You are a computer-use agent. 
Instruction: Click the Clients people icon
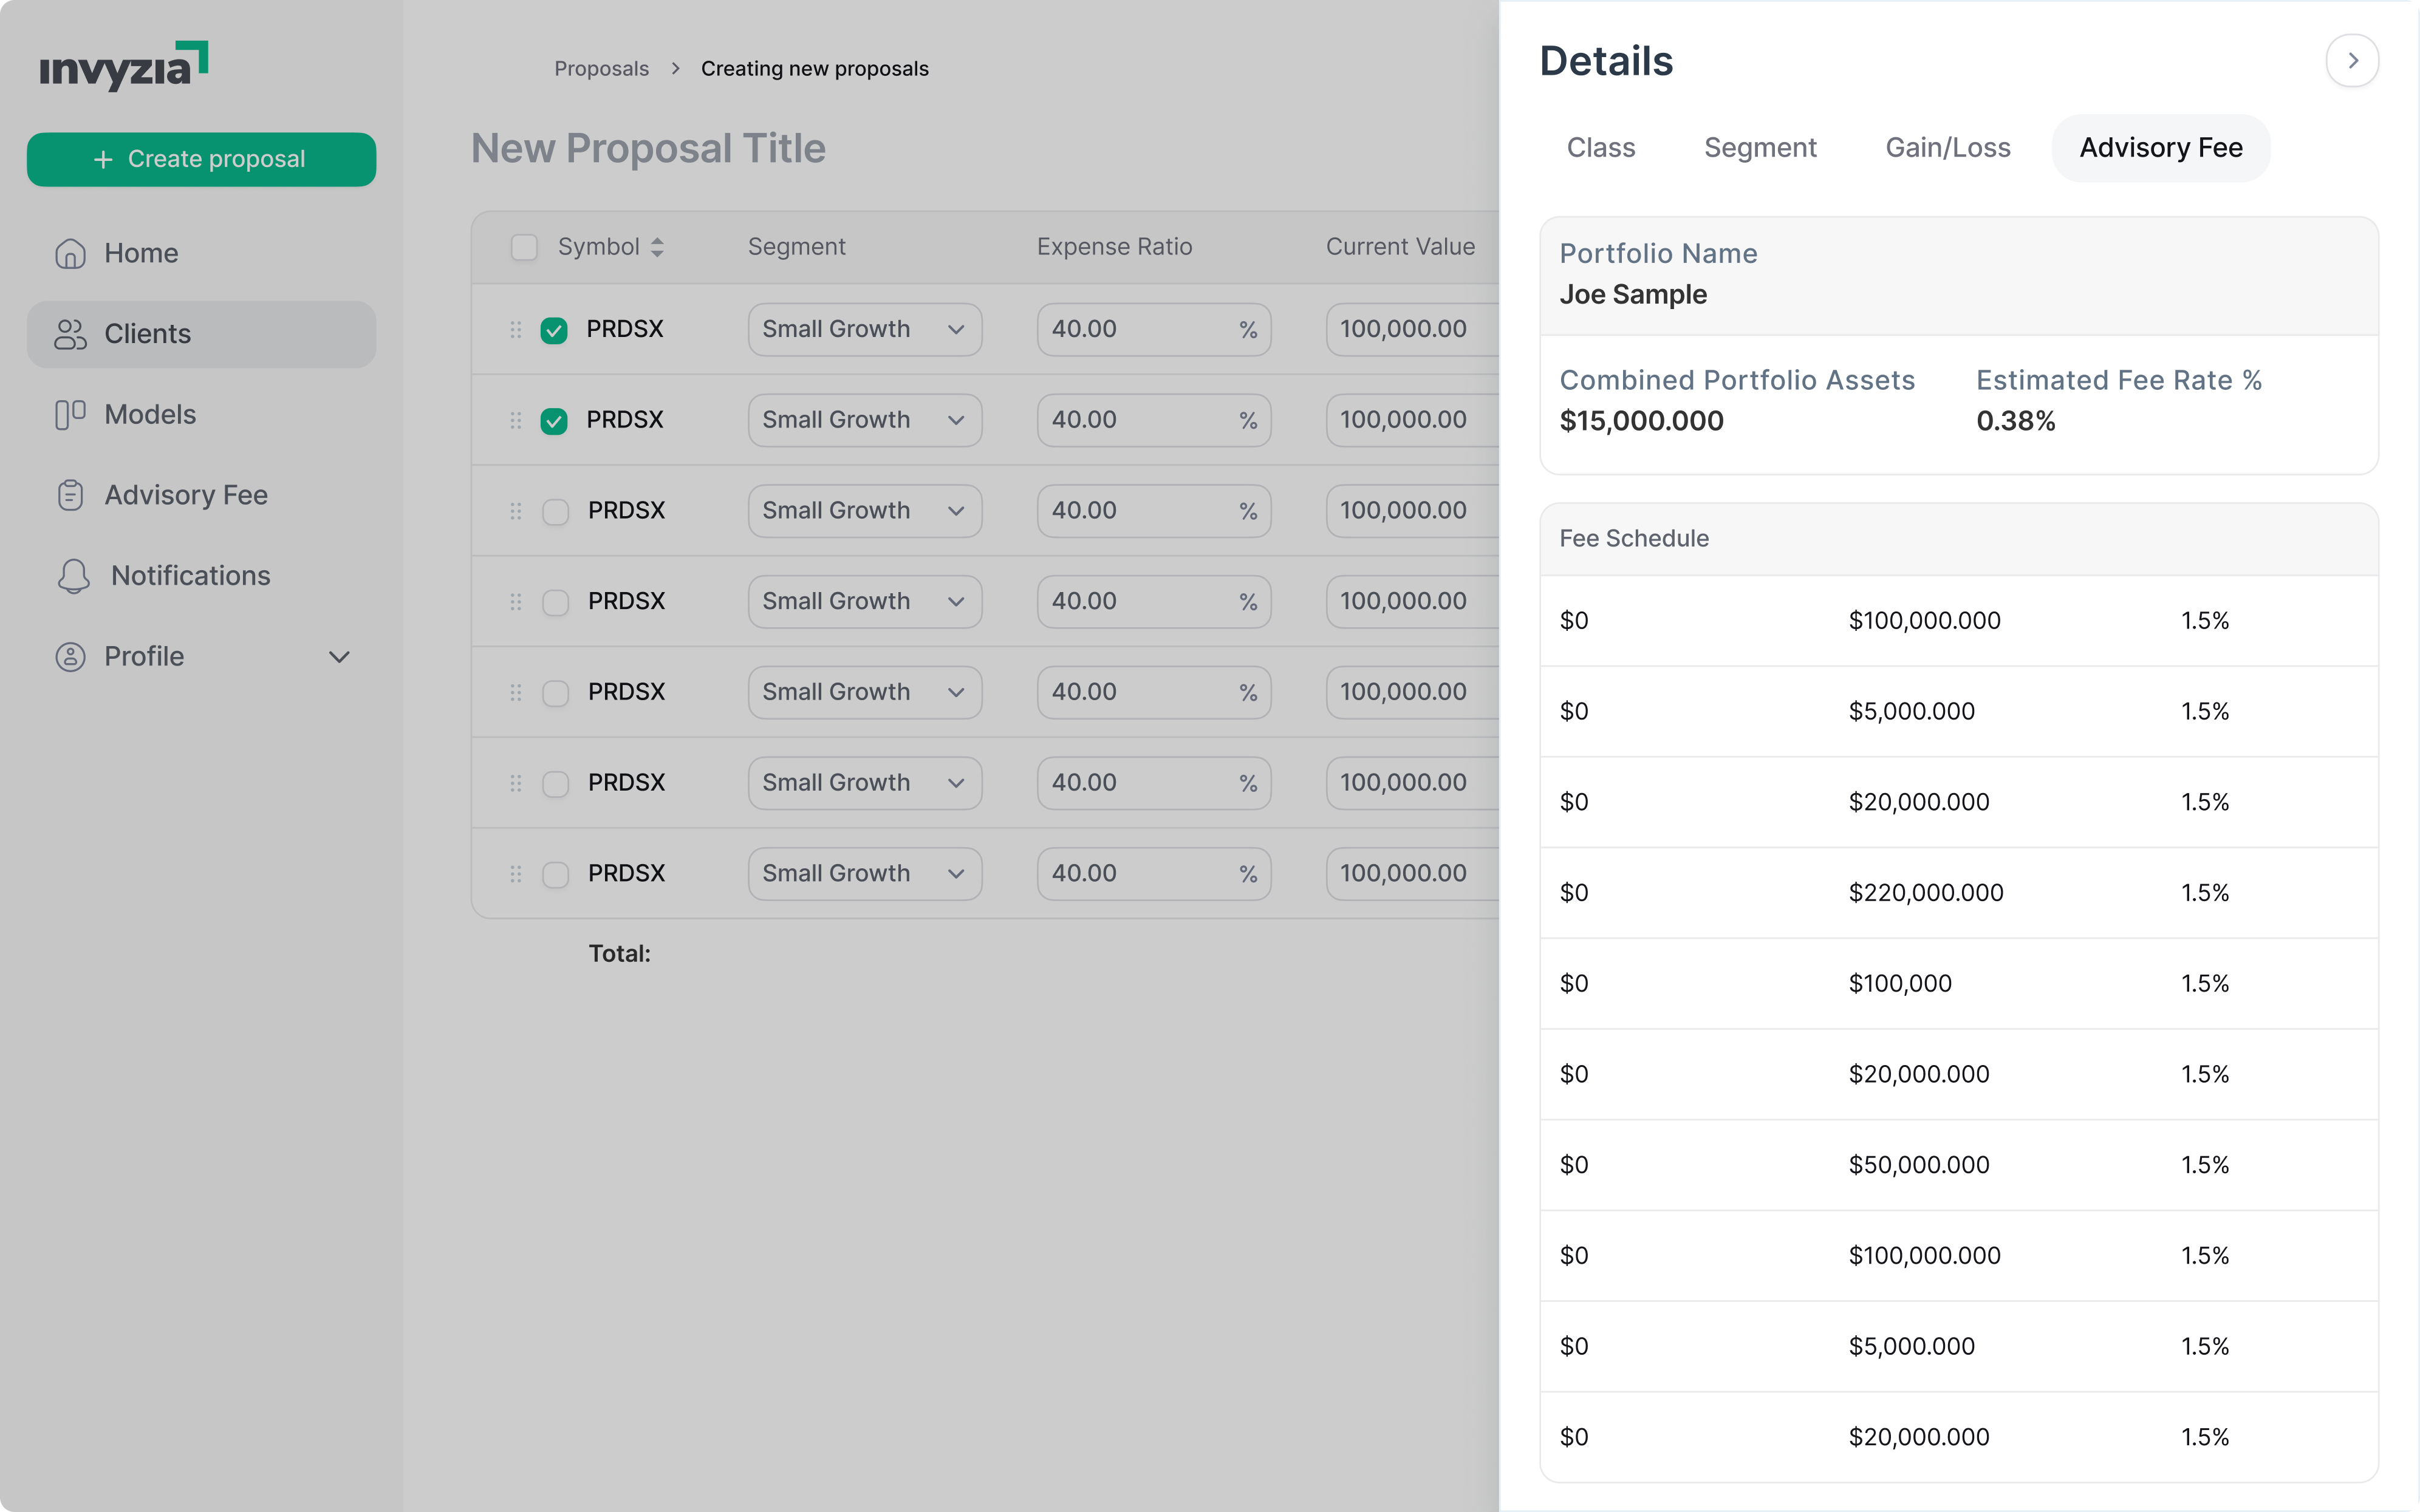point(70,334)
